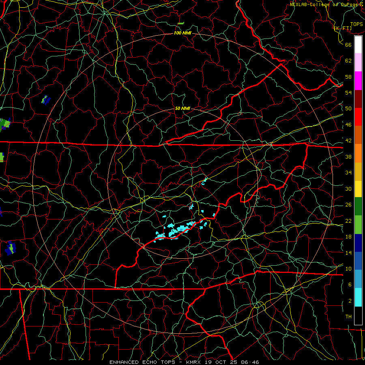365x365 pixels.
Task: Select the light green legend swatch
Action: (358, 224)
